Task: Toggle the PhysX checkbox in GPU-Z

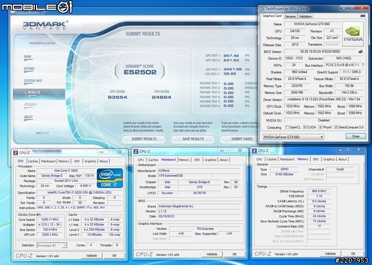Action: (320, 127)
